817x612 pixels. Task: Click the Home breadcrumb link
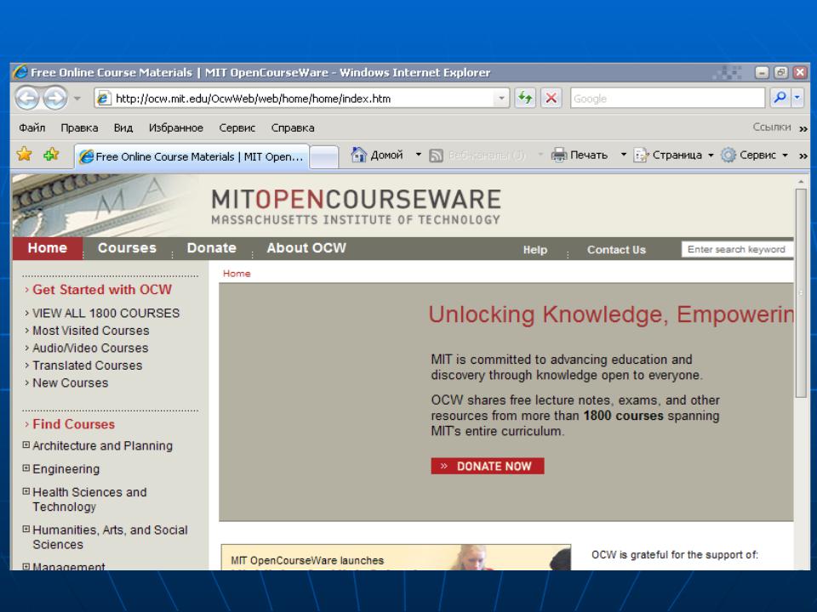pos(237,273)
